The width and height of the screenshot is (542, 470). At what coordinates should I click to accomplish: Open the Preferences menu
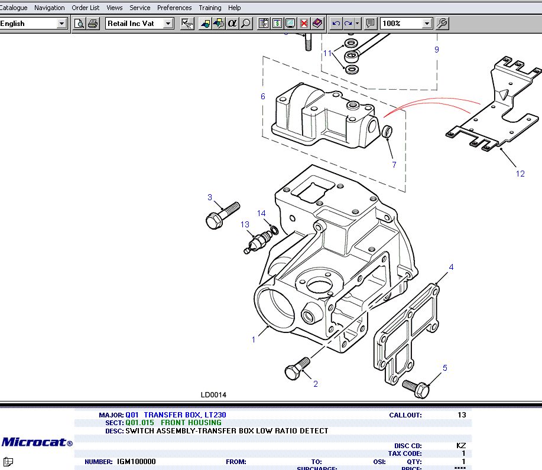(x=174, y=8)
